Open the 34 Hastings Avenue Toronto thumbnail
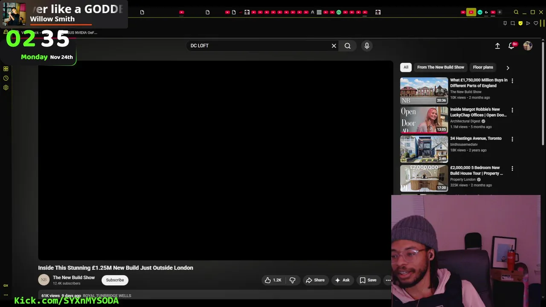Image resolution: width=546 pixels, height=307 pixels. click(x=424, y=149)
